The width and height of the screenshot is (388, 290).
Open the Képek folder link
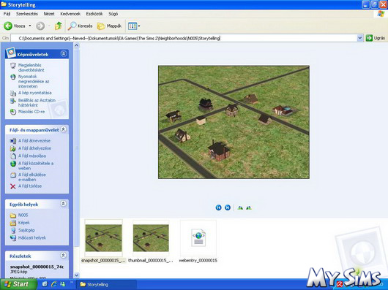pyautogui.click(x=24, y=222)
